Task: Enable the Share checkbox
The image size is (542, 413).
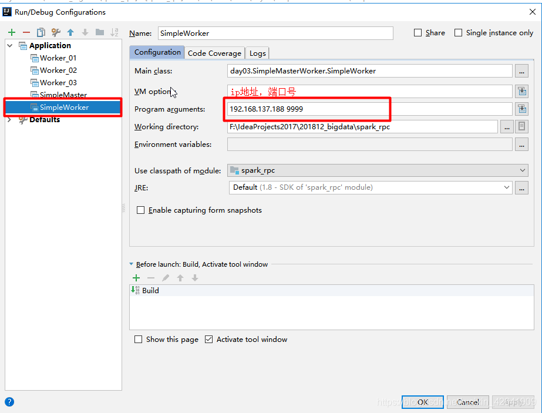Action: click(x=418, y=33)
